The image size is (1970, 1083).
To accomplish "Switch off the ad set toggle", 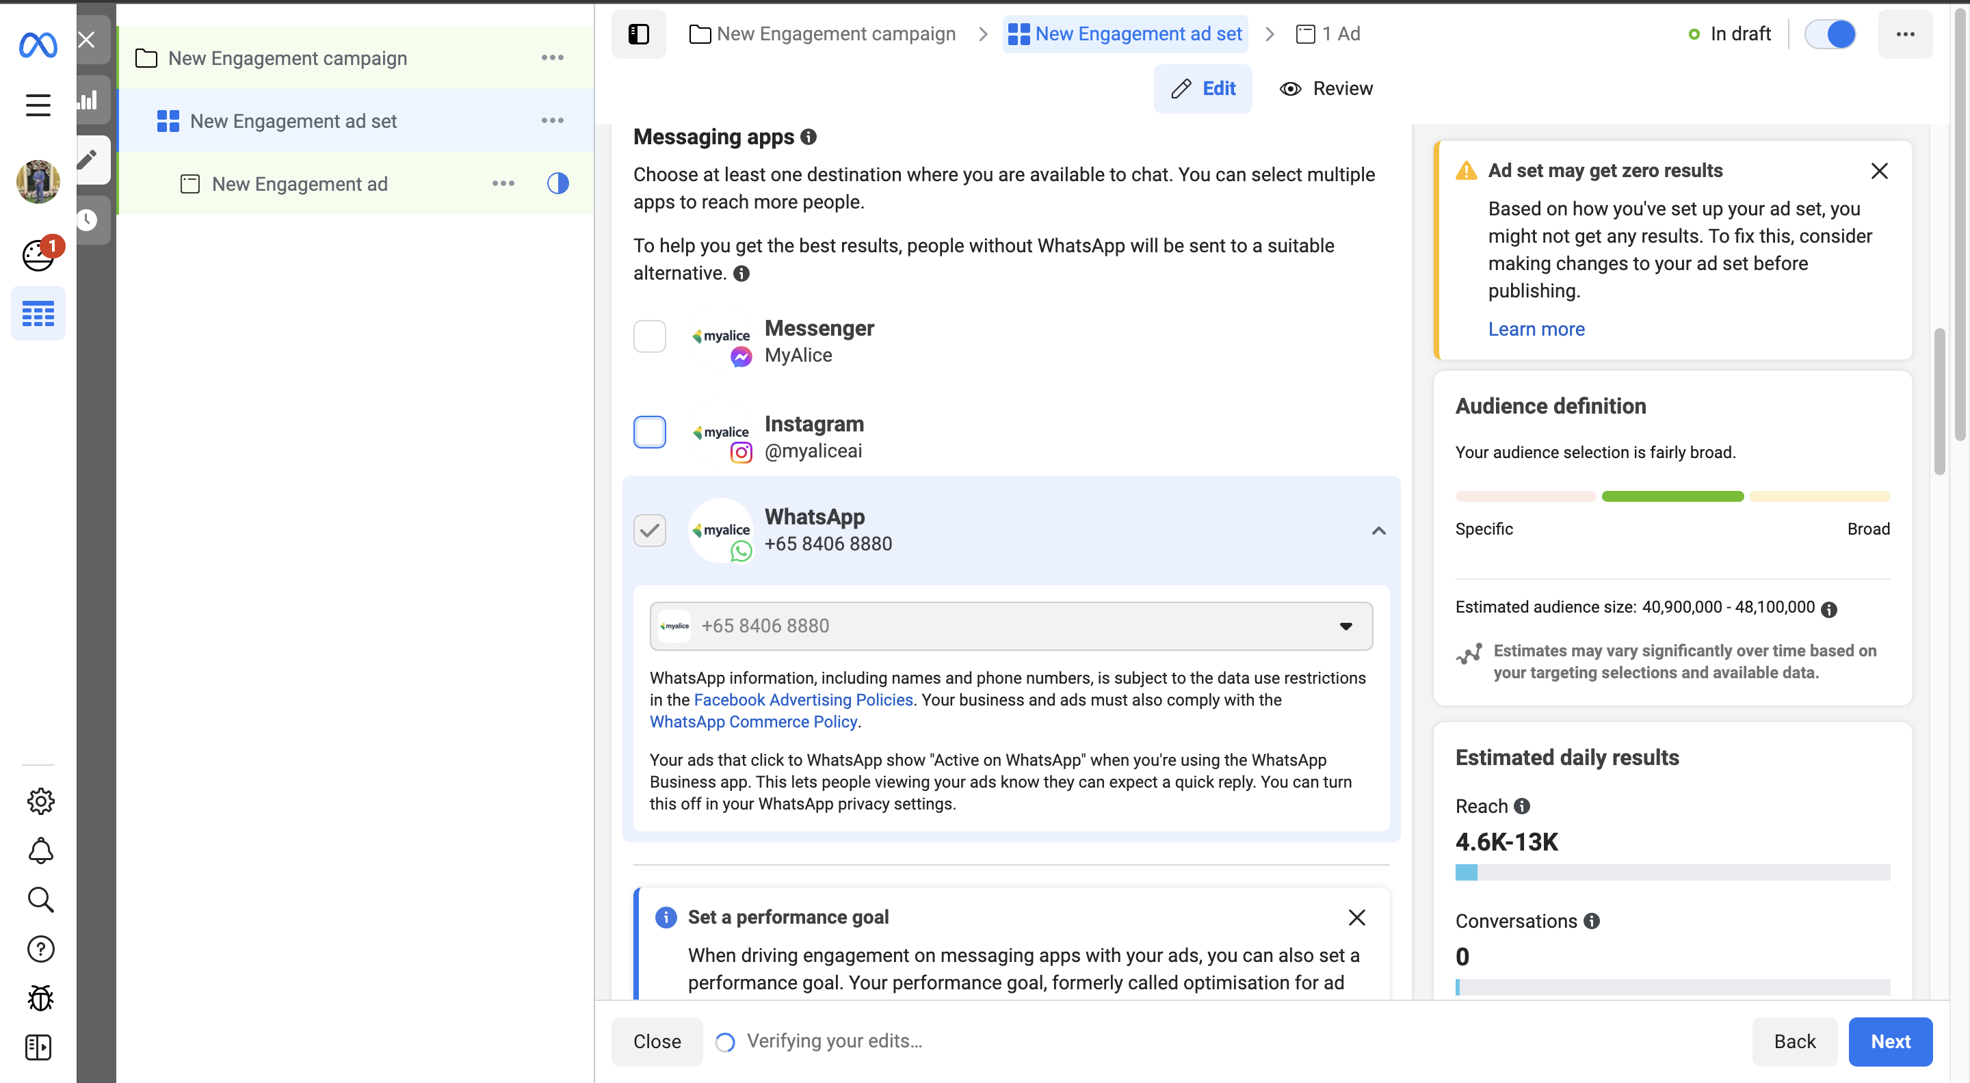I will click(1829, 34).
